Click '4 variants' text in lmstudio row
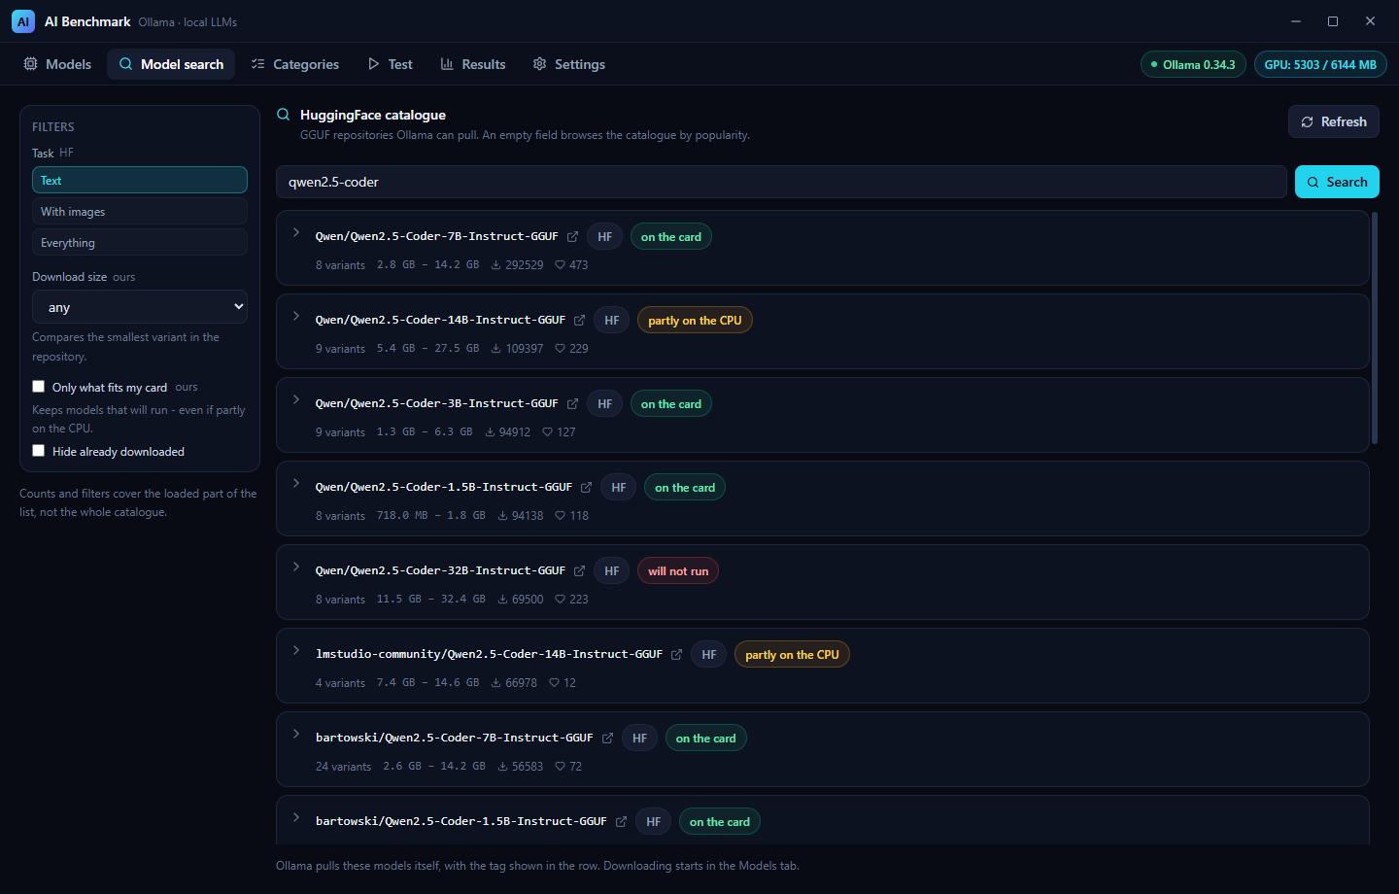Image resolution: width=1399 pixels, height=894 pixels. coord(340,683)
